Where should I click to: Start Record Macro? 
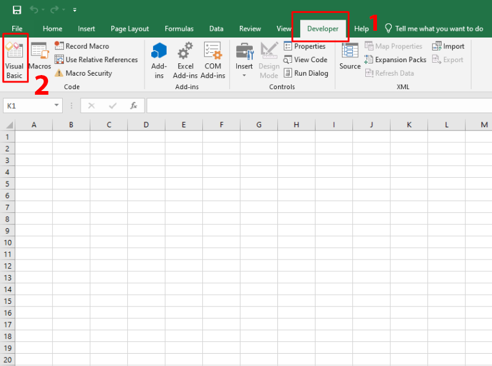click(x=82, y=46)
